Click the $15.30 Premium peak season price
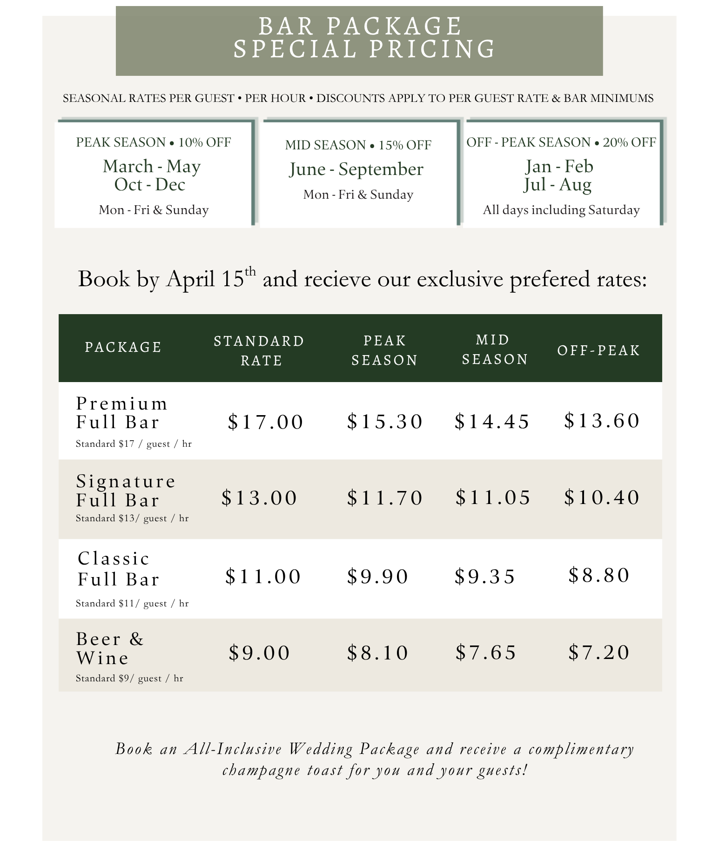This screenshot has width=719, height=847. 385,422
